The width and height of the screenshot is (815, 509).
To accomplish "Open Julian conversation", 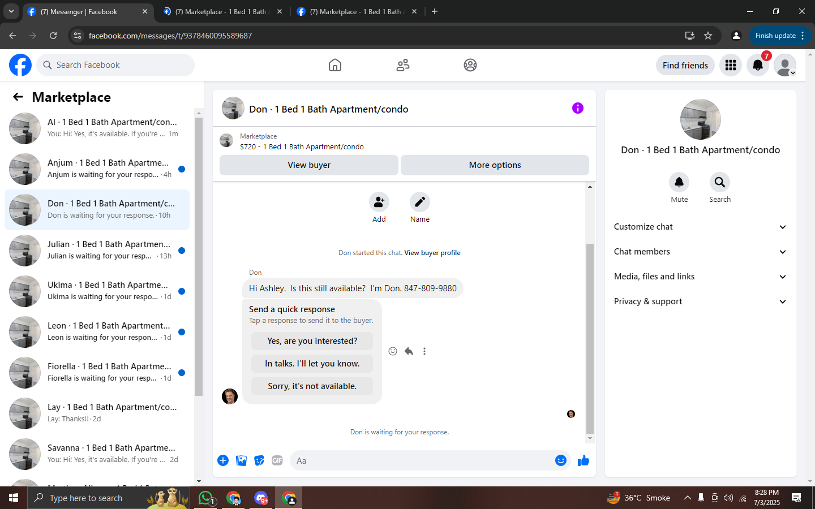I will (97, 251).
